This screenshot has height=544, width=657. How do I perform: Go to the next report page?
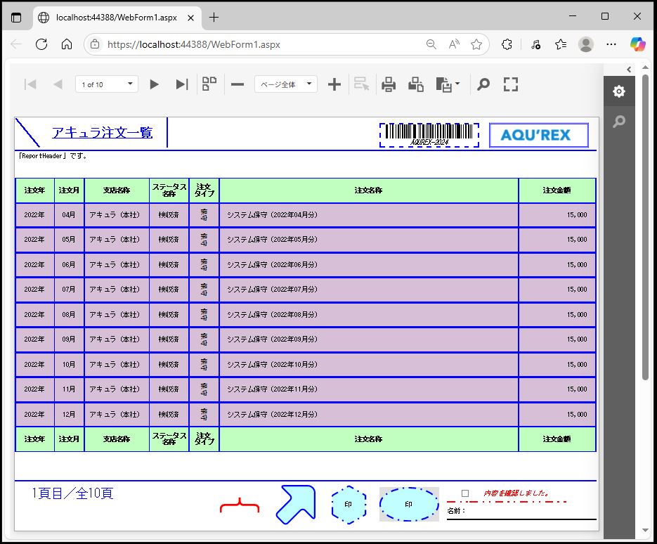(155, 84)
